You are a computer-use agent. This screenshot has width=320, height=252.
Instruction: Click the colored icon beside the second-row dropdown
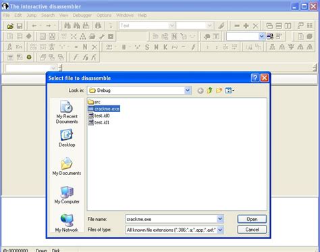pyautogui.click(x=270, y=36)
